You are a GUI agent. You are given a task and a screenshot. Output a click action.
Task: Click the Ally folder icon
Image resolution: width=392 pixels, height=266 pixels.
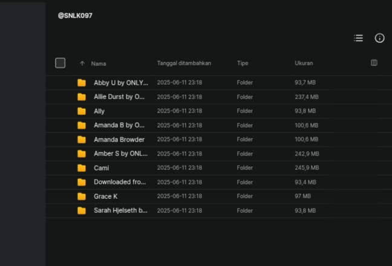82,111
